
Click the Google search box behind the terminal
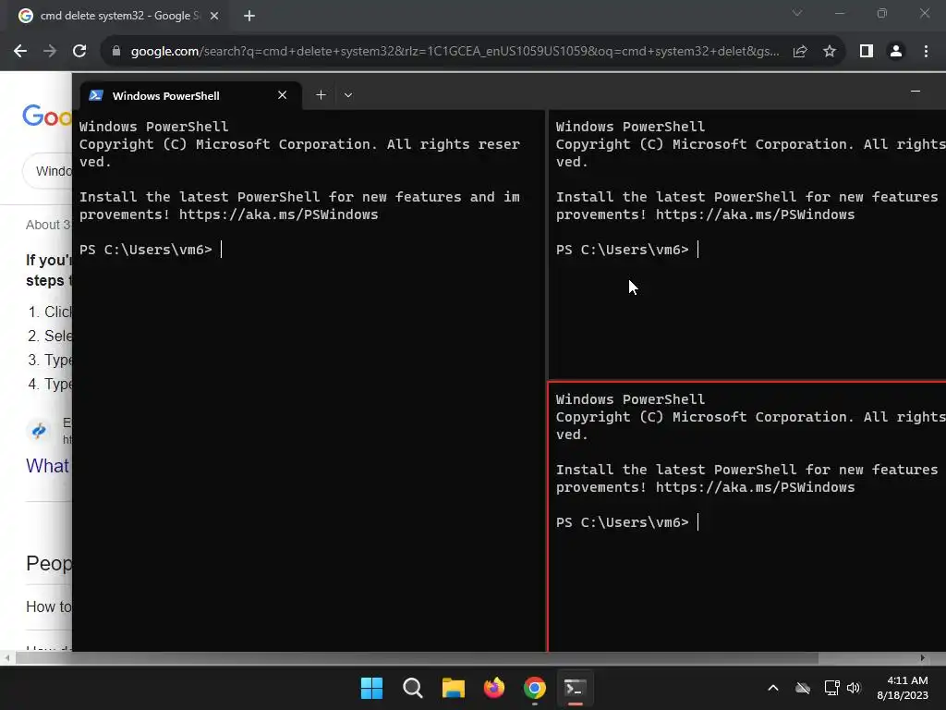[x=48, y=171]
